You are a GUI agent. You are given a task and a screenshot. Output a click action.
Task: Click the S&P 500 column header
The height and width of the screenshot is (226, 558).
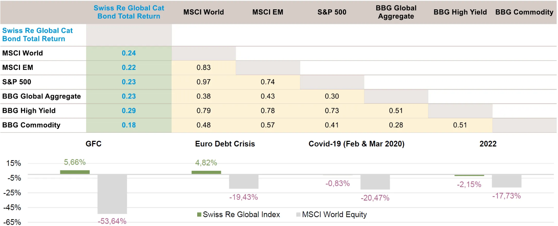click(332, 12)
